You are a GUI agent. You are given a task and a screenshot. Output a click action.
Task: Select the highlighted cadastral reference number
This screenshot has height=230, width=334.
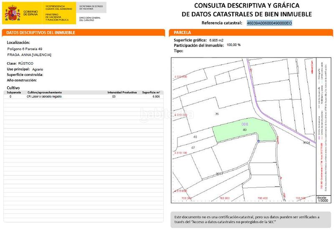coord(269,23)
